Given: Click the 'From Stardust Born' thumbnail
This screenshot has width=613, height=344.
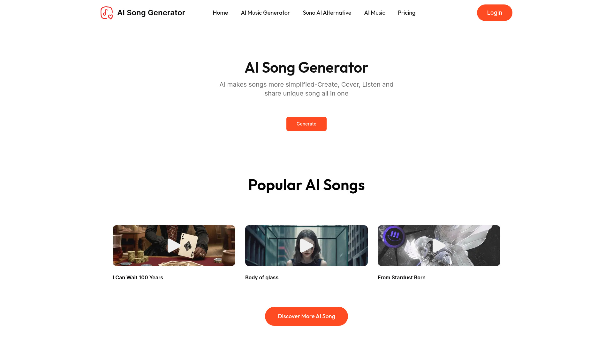Looking at the screenshot, I should (x=439, y=245).
